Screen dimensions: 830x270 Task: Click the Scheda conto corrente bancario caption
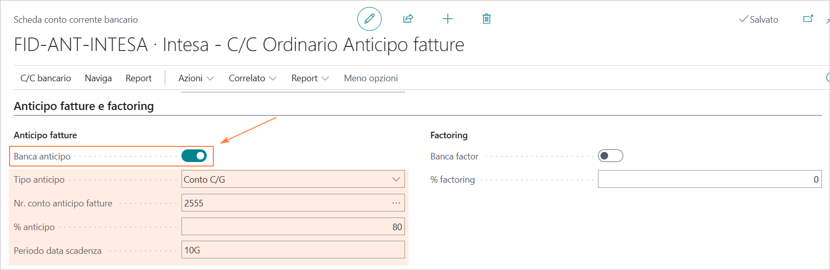76,20
